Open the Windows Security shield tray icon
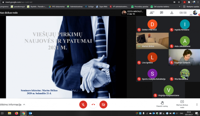This screenshot has height=116, width=200. (157, 113)
